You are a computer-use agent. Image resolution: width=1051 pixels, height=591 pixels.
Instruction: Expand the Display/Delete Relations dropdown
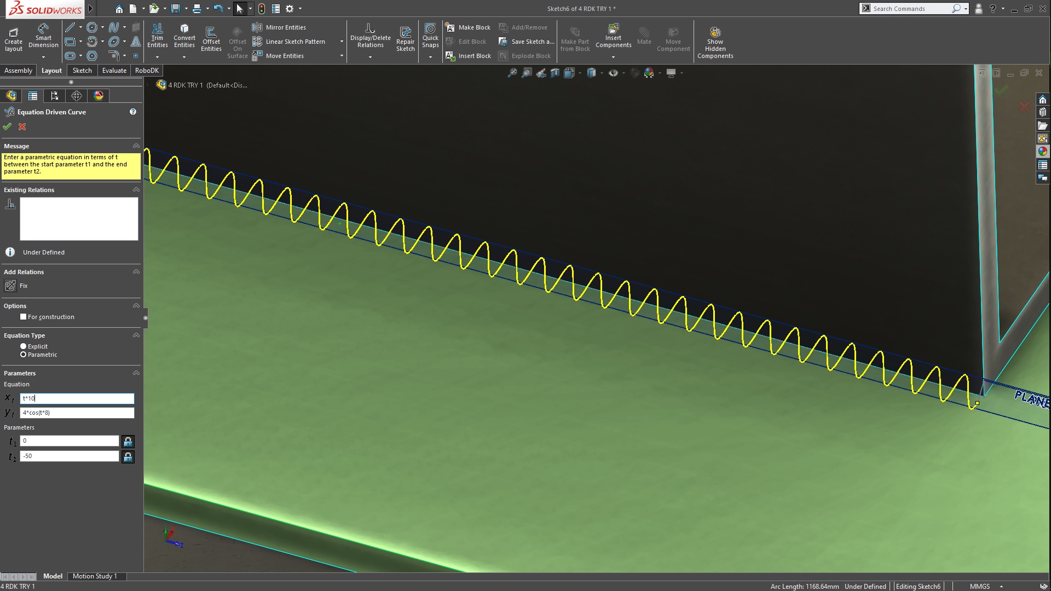pos(370,57)
